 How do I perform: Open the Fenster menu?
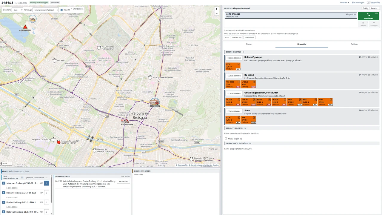coord(344,2)
